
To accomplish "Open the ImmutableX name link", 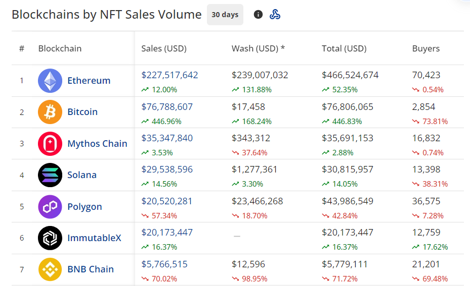I will pos(94,238).
